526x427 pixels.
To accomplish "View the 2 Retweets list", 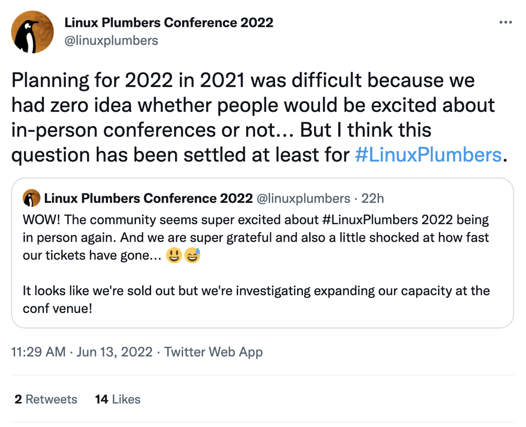I will 46,399.
